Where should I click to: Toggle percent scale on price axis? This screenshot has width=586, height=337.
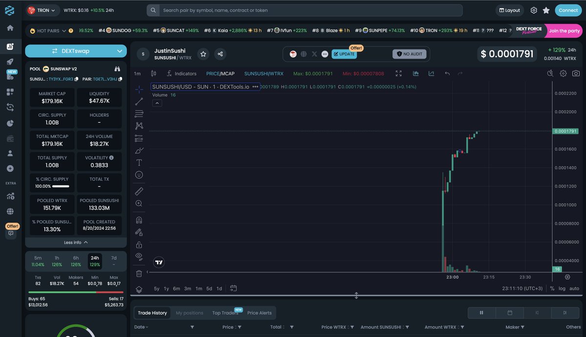click(x=552, y=289)
